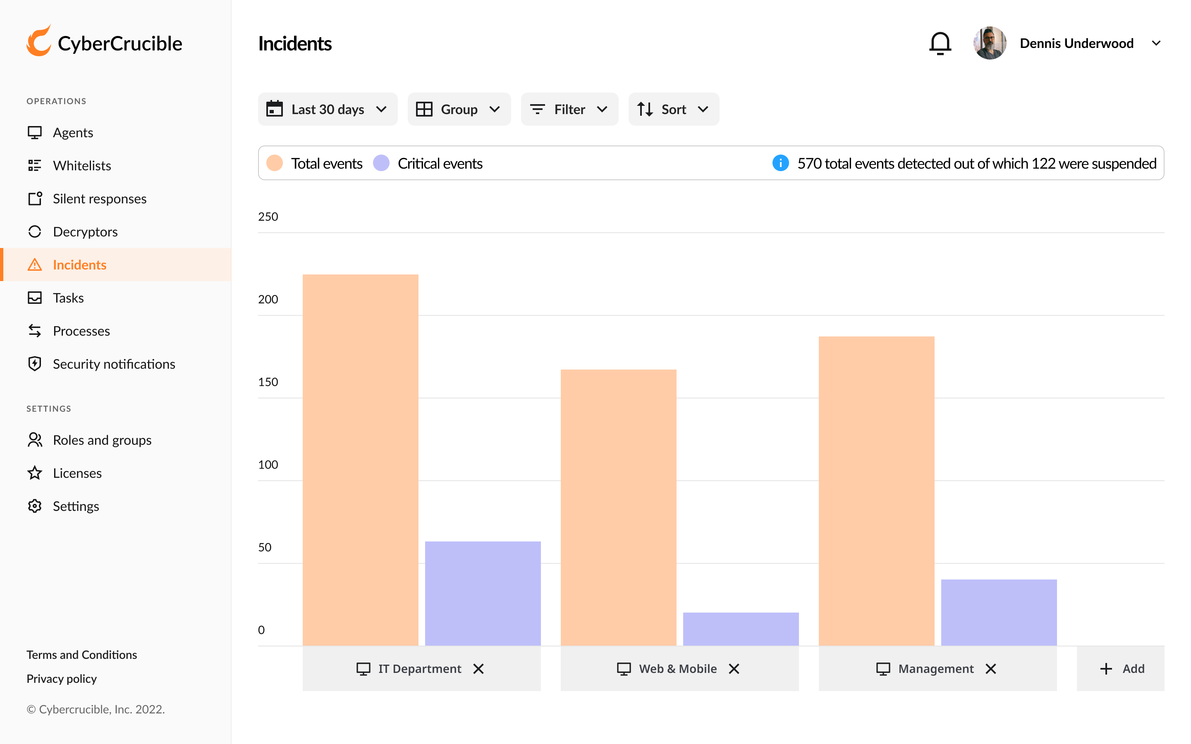
Task: Click the Decryptors circular icon
Action: [x=34, y=232]
